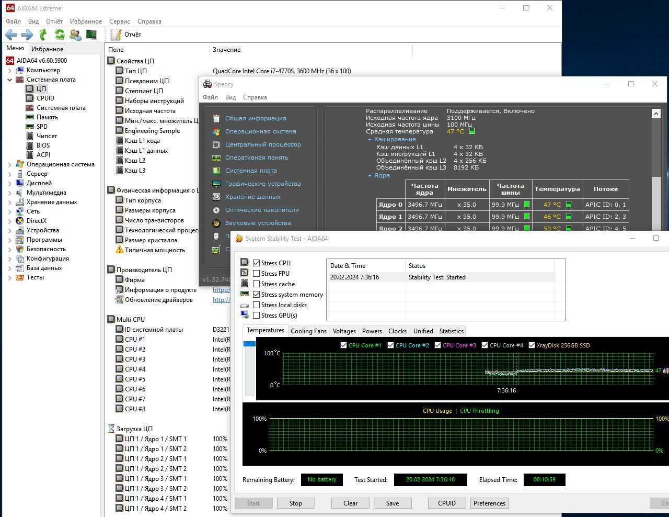The width and height of the screenshot is (669, 517).
Task: Click the flame icon in Stability Test title
Action: [x=239, y=239]
